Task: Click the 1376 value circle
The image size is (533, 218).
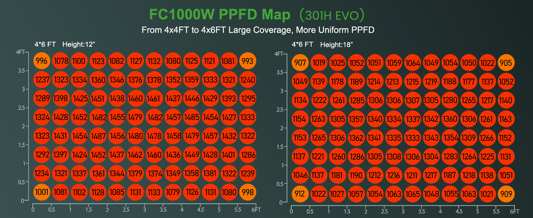Action: (x=135, y=80)
